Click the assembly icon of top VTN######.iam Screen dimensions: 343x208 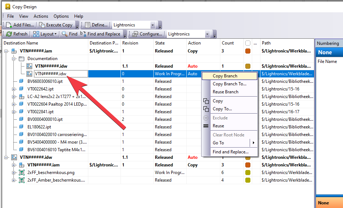coord(14,51)
